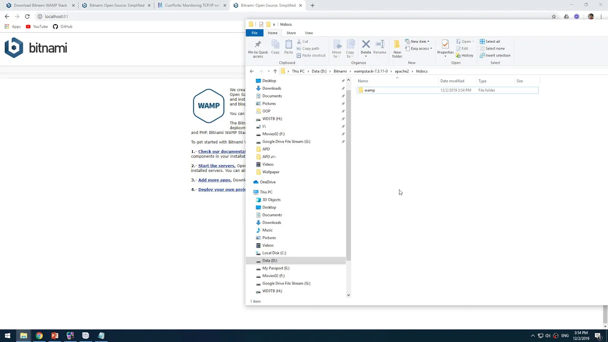
Task: Select the wamp folder in file list
Action: (x=448, y=90)
